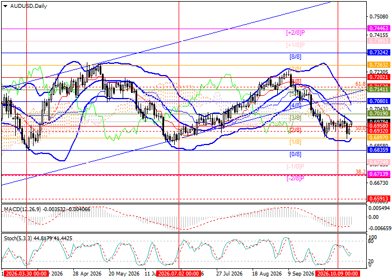
Task: Click the 20 May 2026 date label
Action: pyautogui.click(x=124, y=274)
